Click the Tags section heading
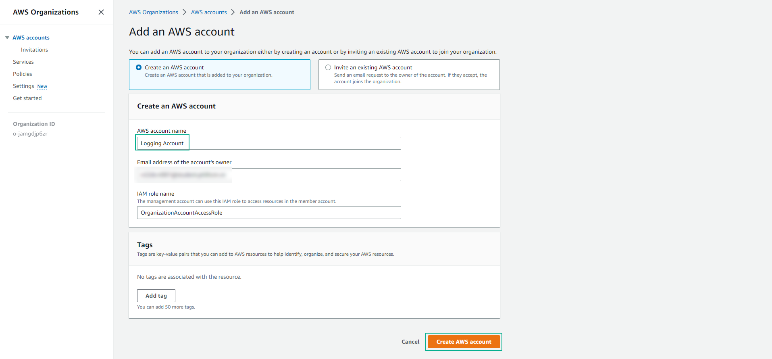The image size is (772, 359). pyautogui.click(x=145, y=245)
